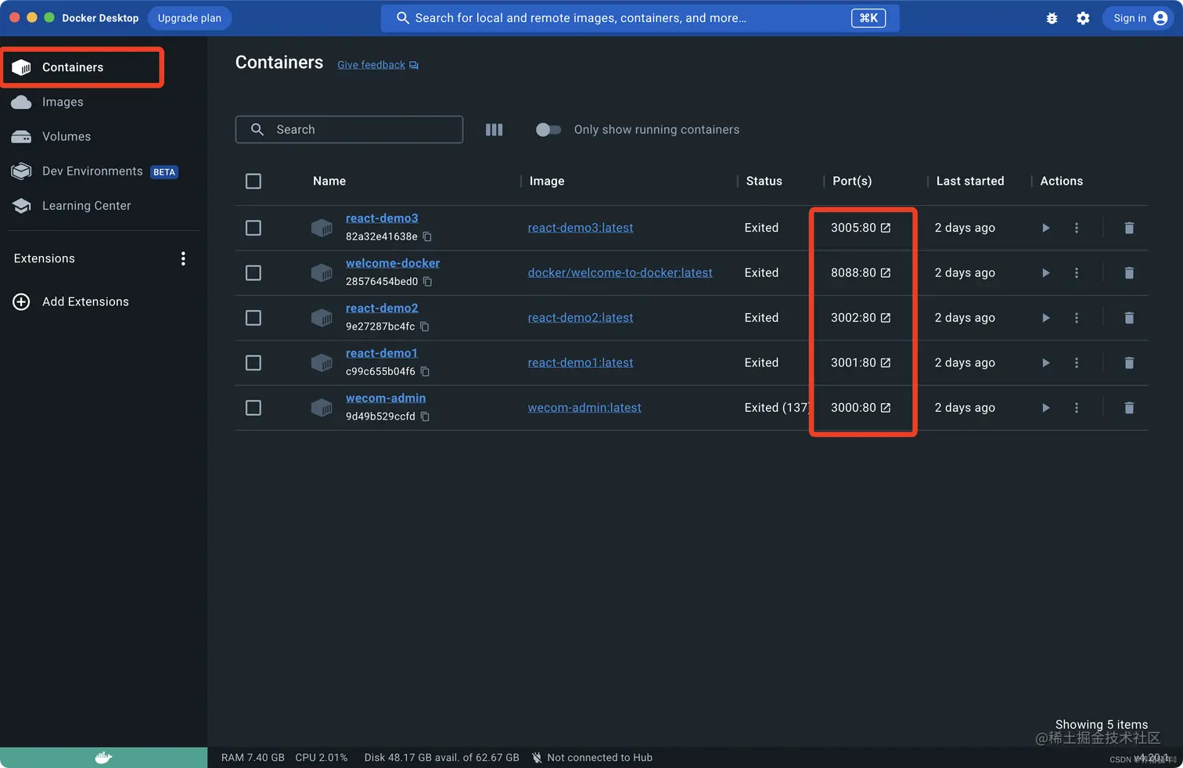Open port 3000:80 in browser
This screenshot has height=768, width=1183.
tap(886, 408)
